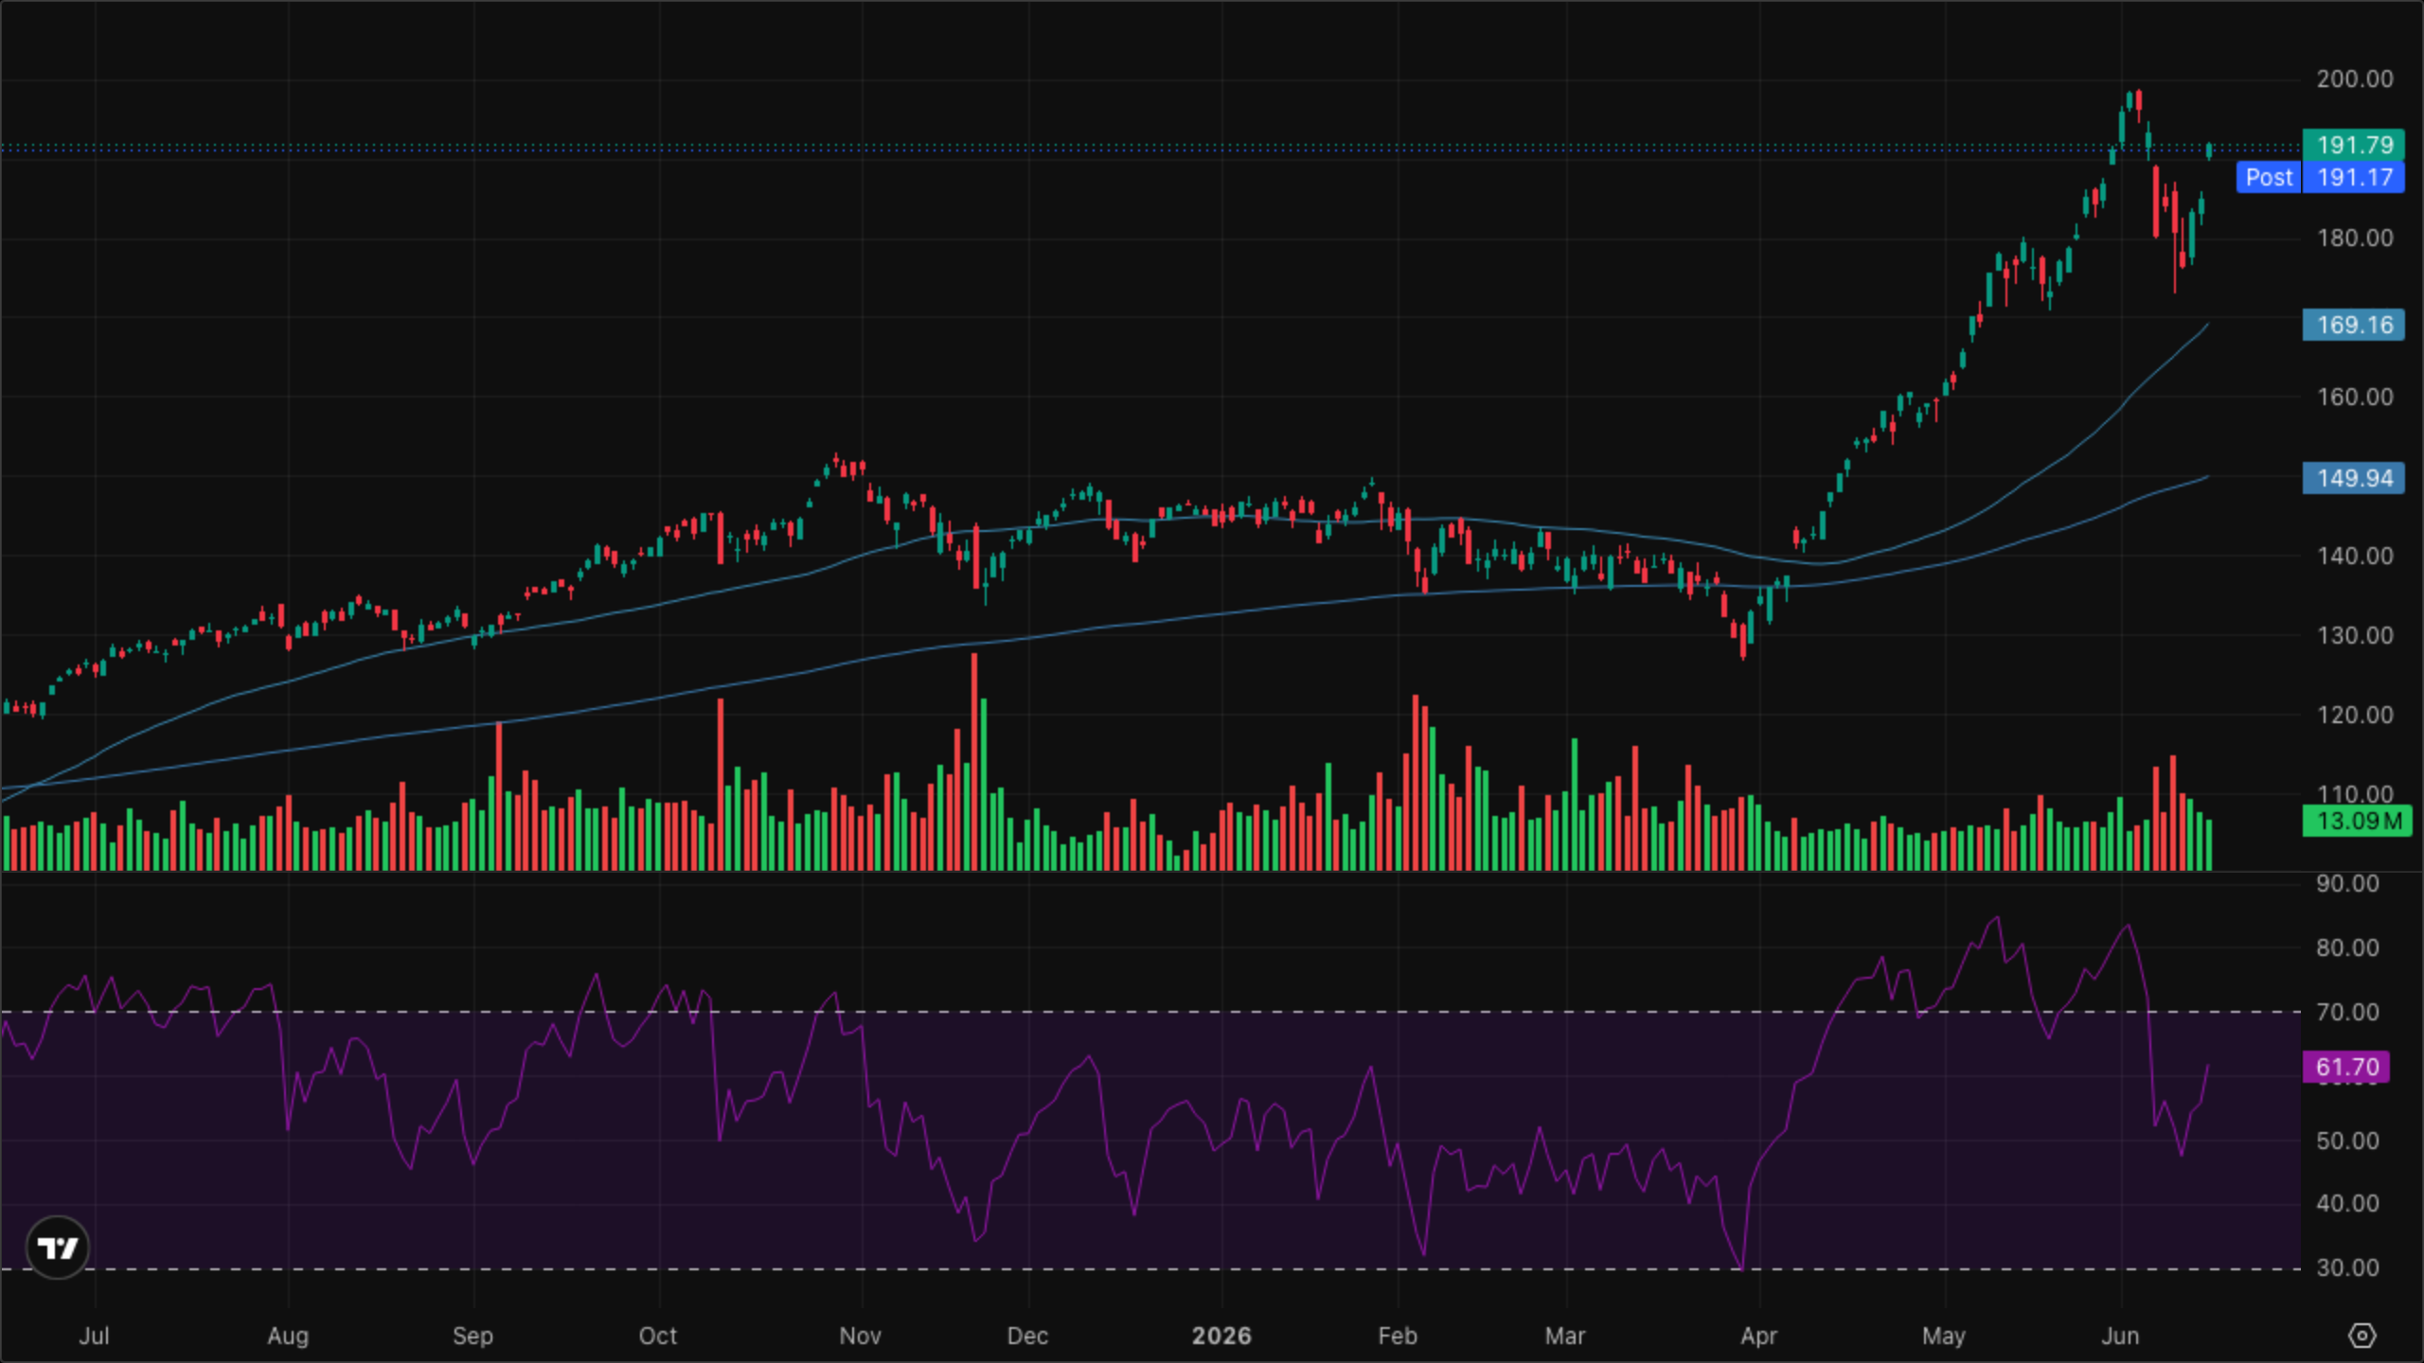Viewport: 2424px width, 1363px height.
Task: Select the 61.70 RSI value label
Action: (2345, 1067)
